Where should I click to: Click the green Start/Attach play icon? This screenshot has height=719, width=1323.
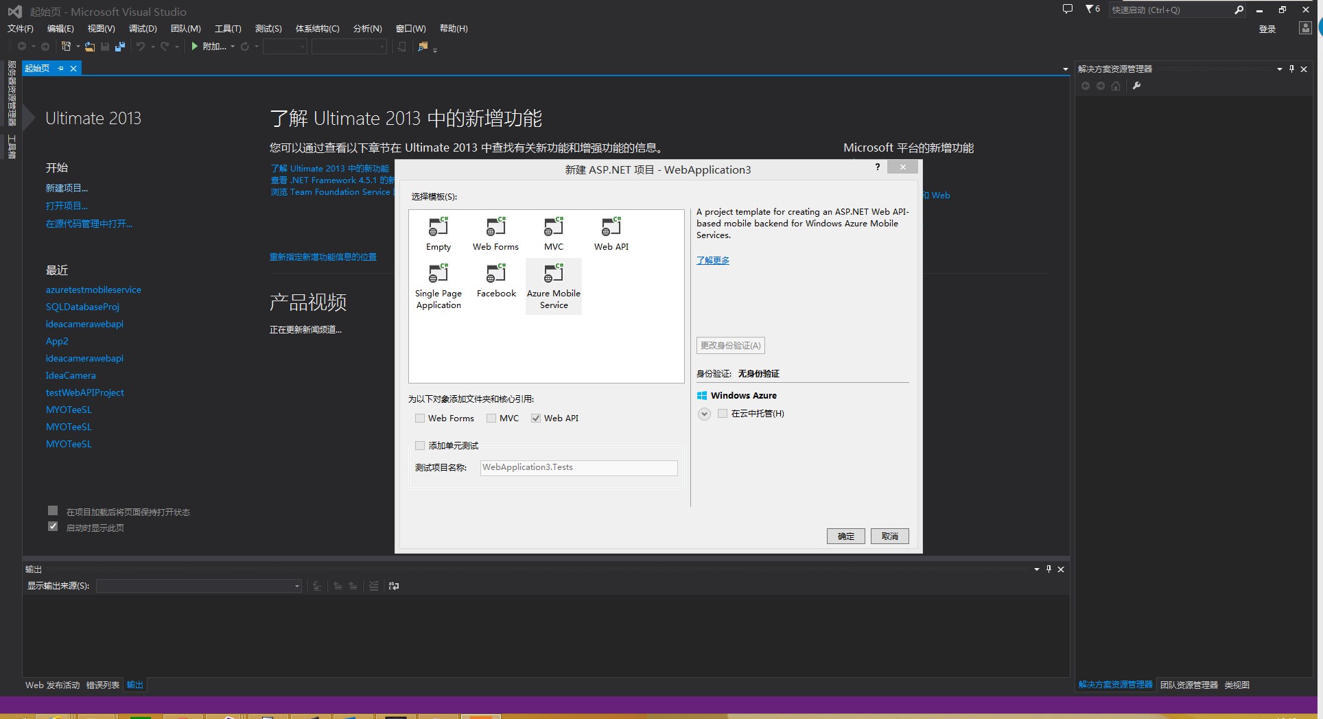pyautogui.click(x=195, y=47)
